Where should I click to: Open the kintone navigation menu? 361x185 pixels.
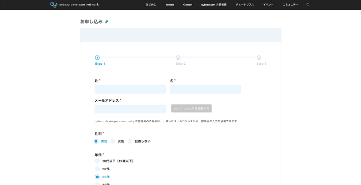click(x=170, y=5)
